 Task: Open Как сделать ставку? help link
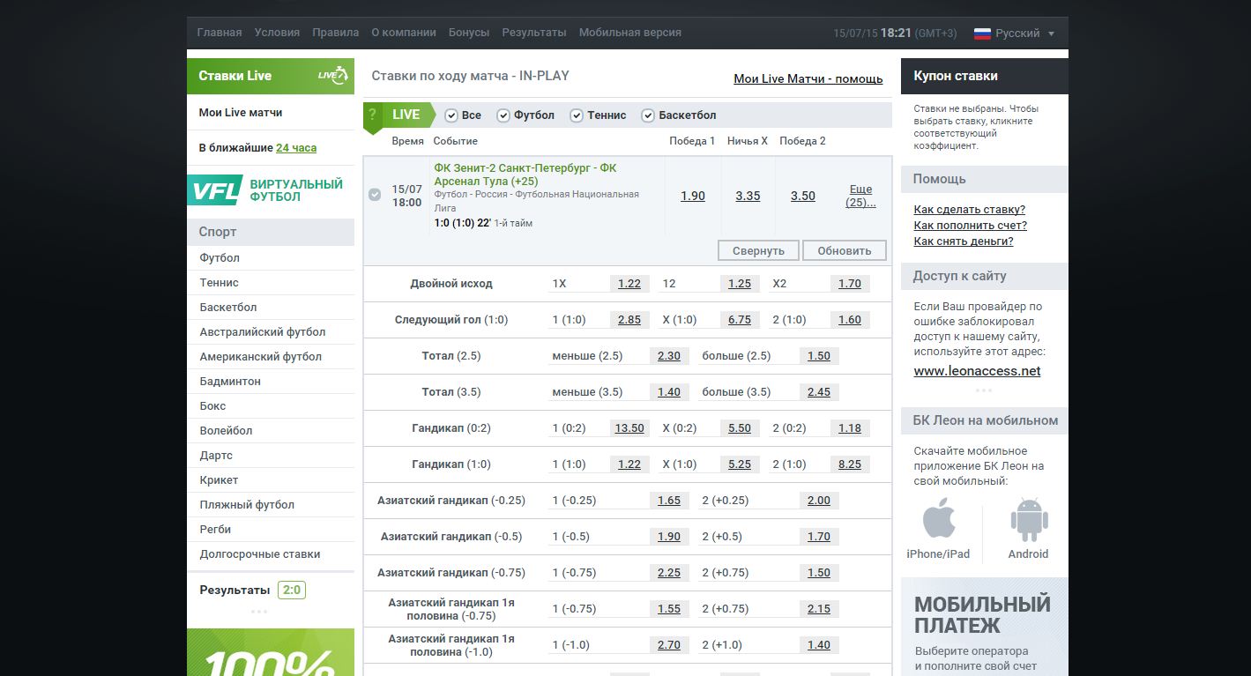pyautogui.click(x=970, y=210)
